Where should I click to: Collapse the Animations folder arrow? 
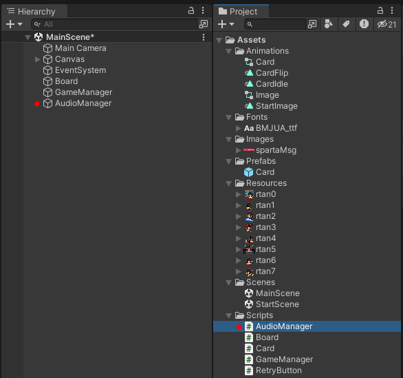coord(229,52)
